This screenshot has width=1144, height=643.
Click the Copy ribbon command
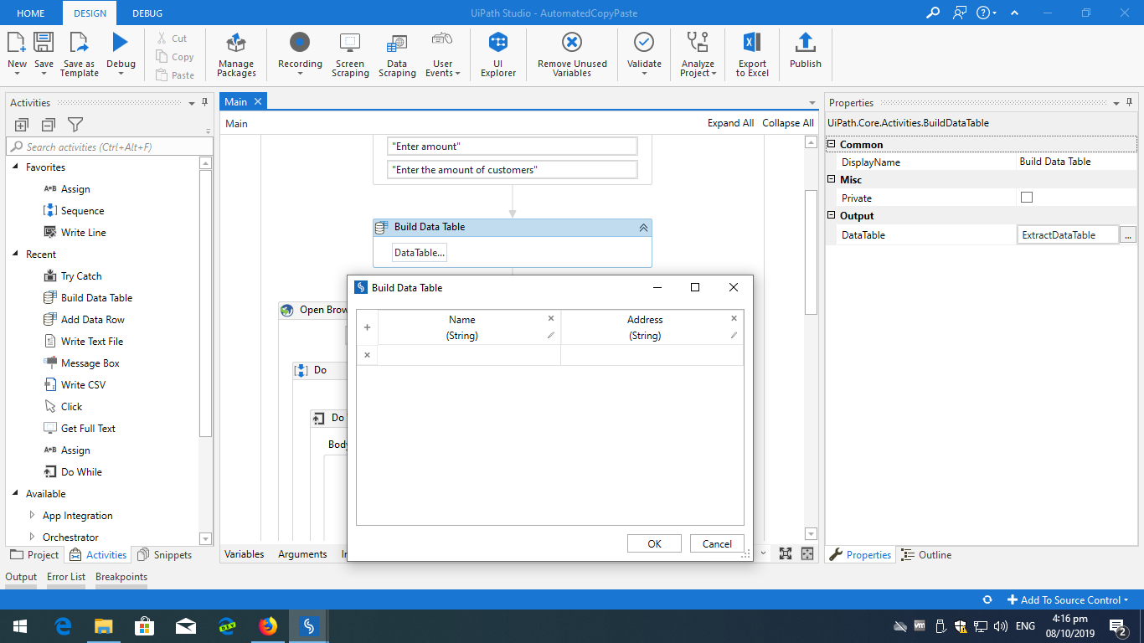coord(174,57)
